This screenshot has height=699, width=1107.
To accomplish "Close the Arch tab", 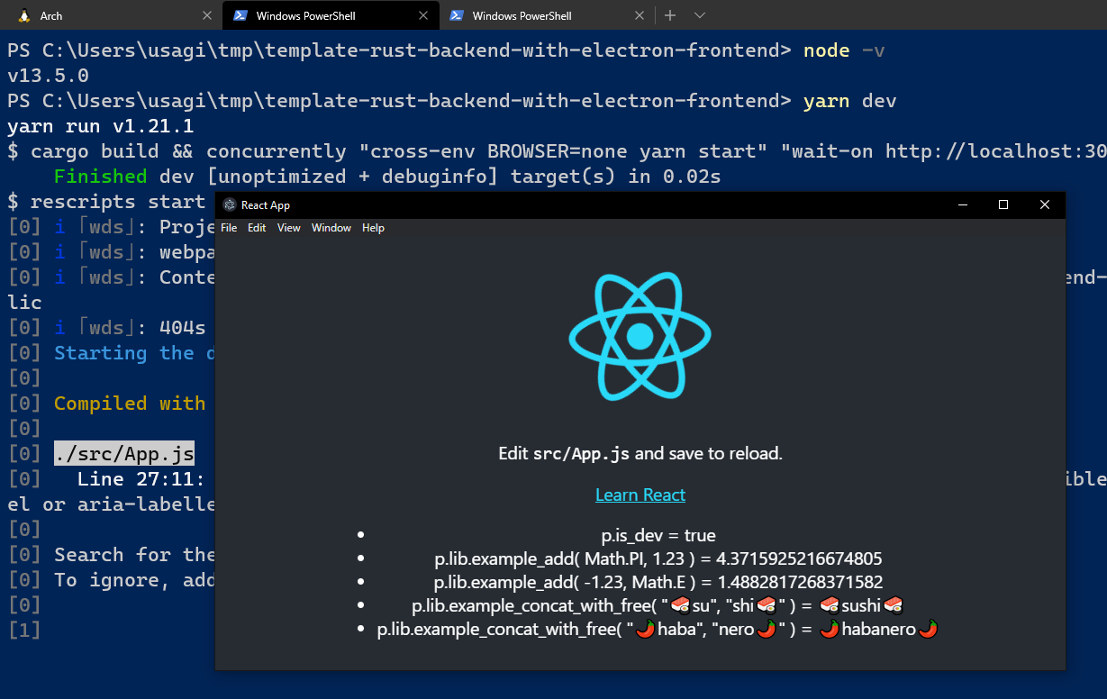I will tap(207, 15).
